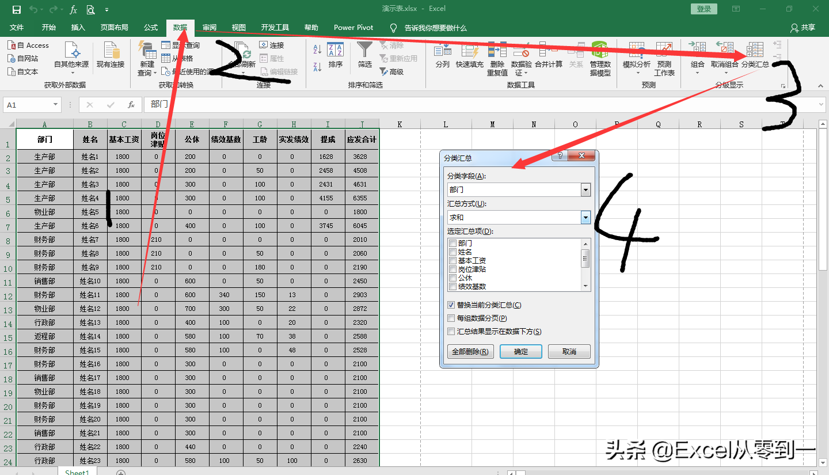Click the insert function fx button in formula bar
This screenshot has width=829, height=475.
131,105
